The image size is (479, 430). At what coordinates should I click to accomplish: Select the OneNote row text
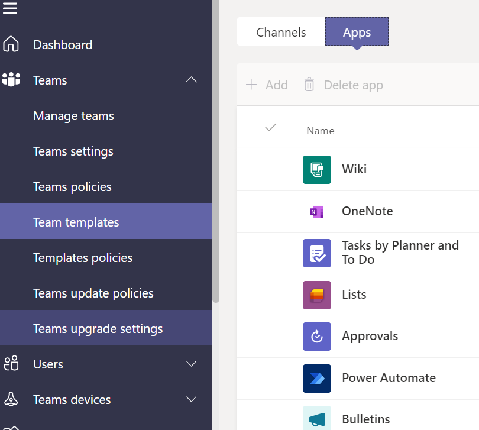tap(367, 211)
